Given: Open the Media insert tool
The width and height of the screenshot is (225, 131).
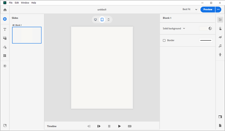Looking at the screenshot, I should point(5,38).
